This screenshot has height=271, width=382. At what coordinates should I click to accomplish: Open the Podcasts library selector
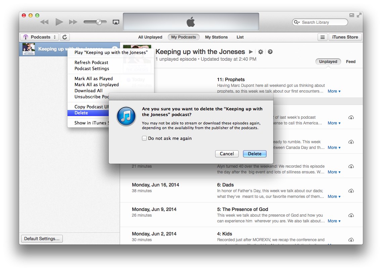point(40,37)
